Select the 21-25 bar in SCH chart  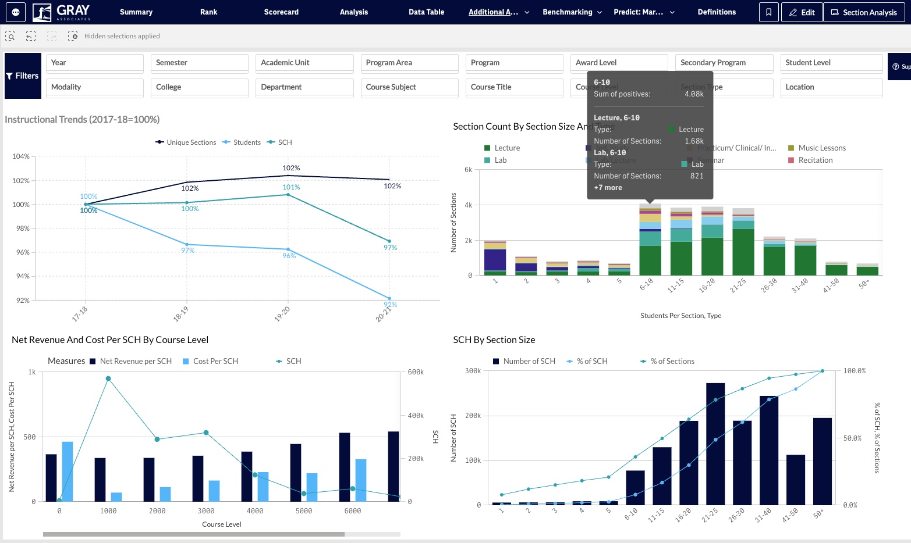[x=715, y=444]
